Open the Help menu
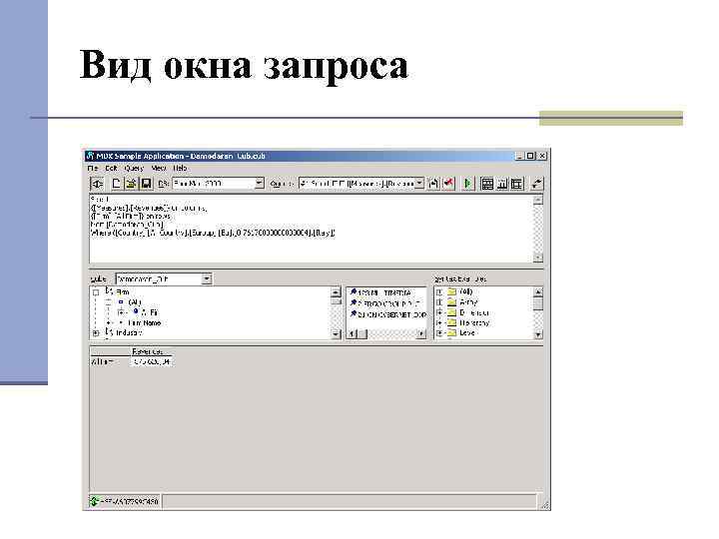 point(180,169)
